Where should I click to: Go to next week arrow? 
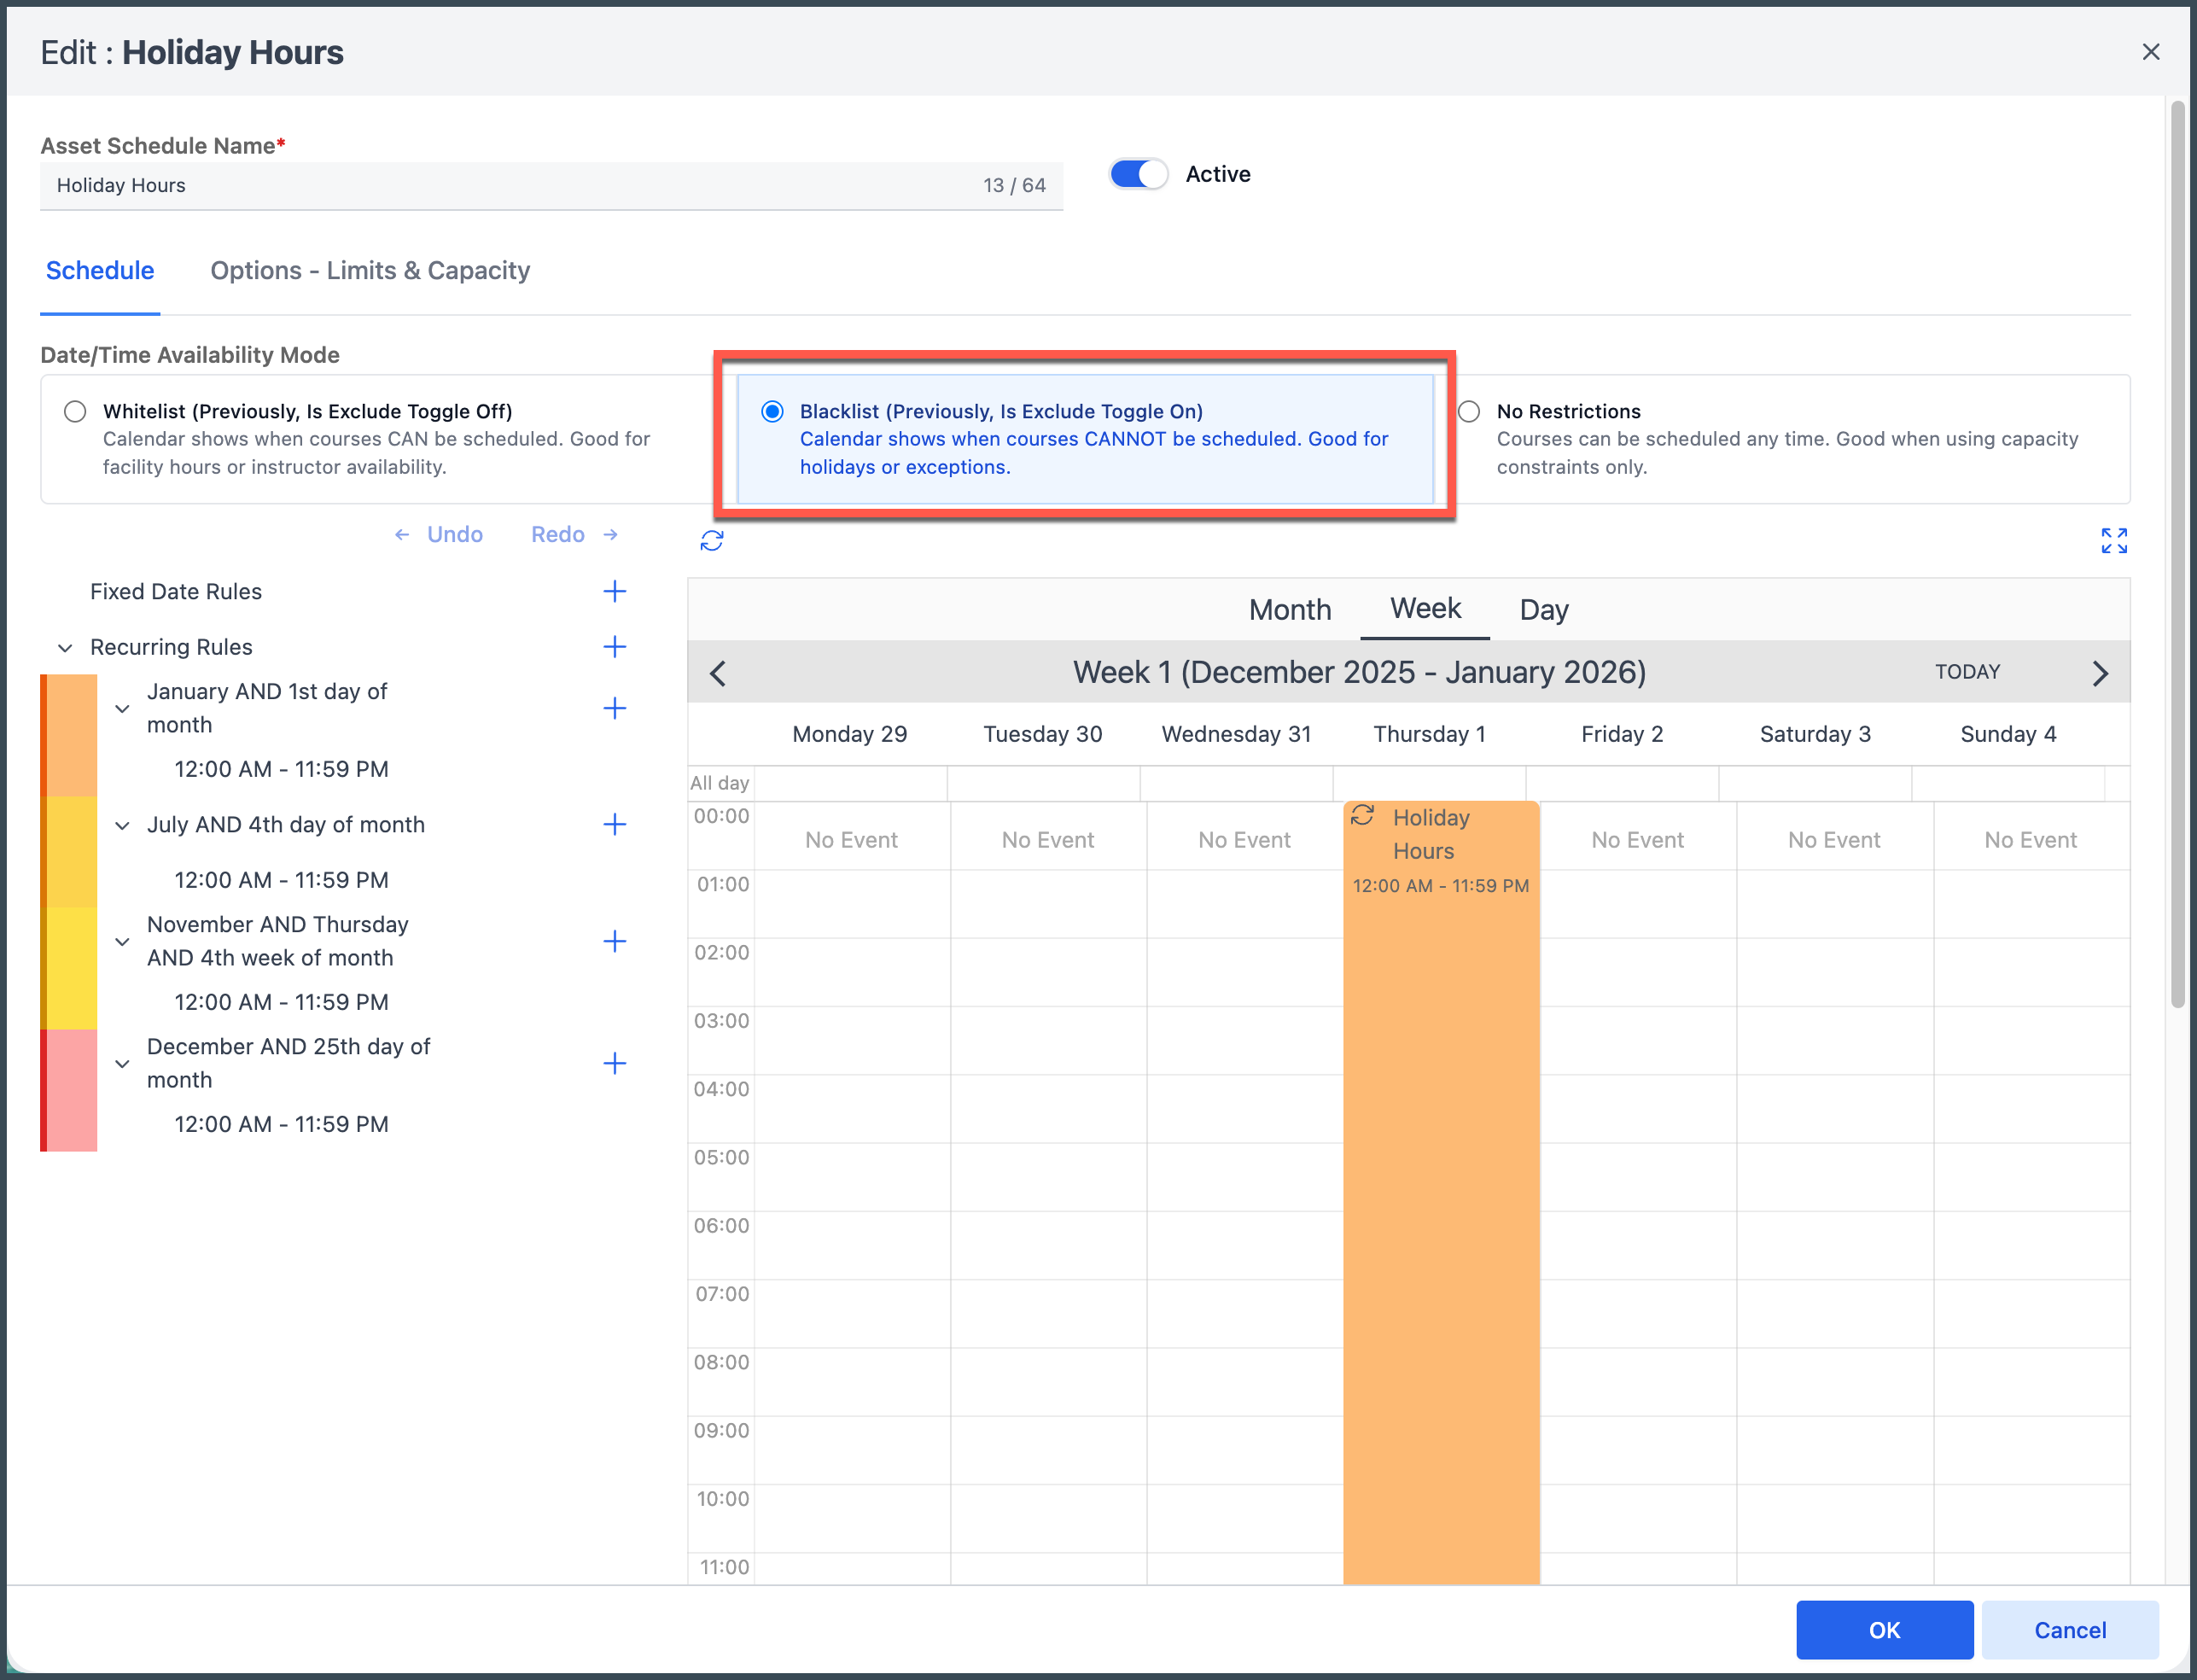click(x=2099, y=673)
